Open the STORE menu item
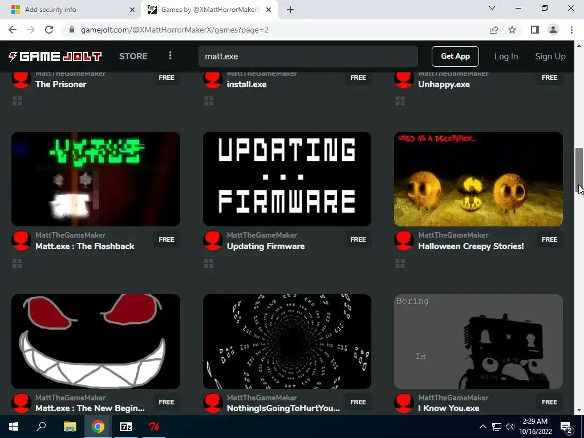Viewport: 584px width, 438px height. click(x=133, y=56)
